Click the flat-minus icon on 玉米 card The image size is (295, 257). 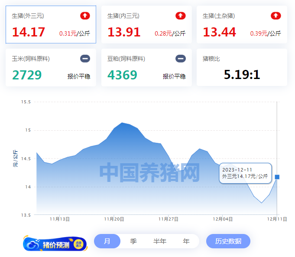point(85,59)
